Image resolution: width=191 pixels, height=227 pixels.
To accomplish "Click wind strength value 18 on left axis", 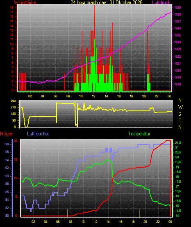I will 12,7.
